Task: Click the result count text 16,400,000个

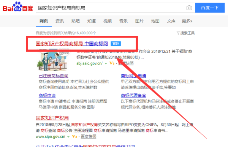Action: [85, 33]
